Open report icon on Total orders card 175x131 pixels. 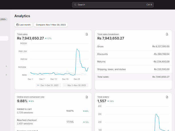(x=167, y=97)
